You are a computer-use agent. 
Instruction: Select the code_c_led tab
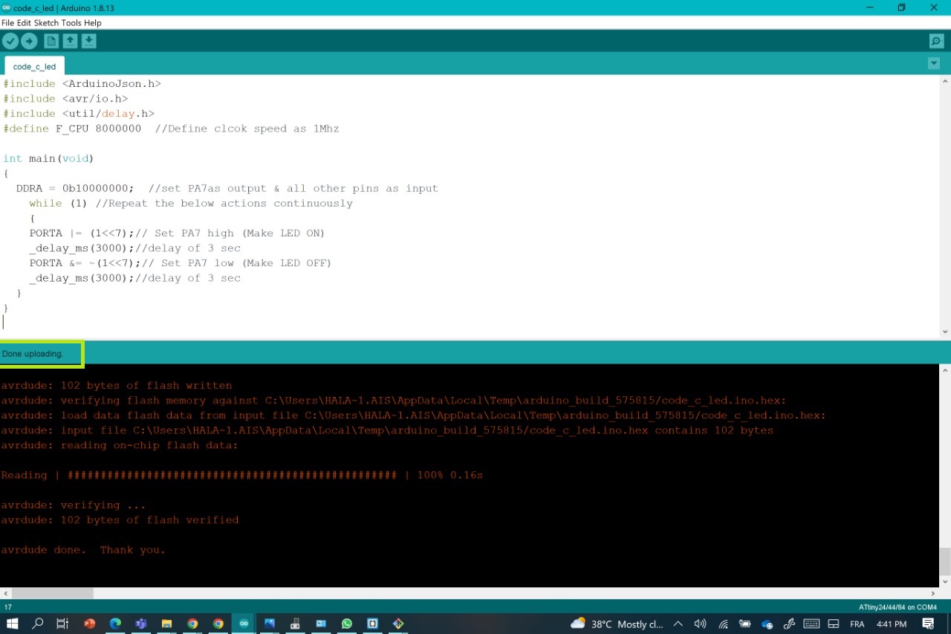point(34,66)
